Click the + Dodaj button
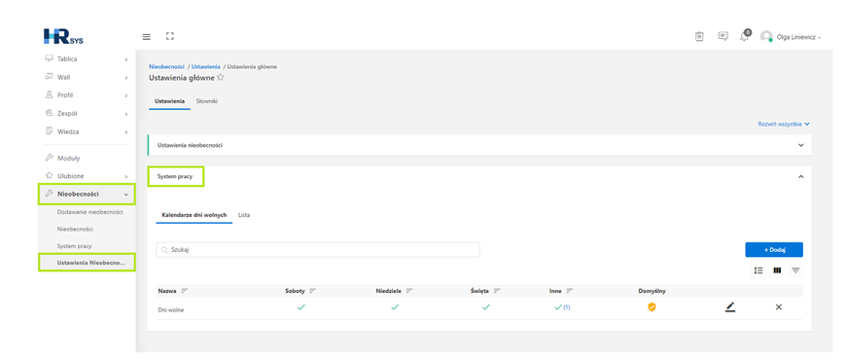The height and width of the screenshot is (361, 848). click(x=774, y=249)
